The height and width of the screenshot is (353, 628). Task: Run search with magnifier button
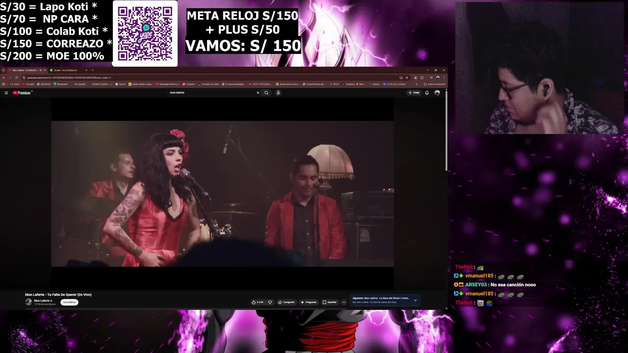tap(266, 93)
